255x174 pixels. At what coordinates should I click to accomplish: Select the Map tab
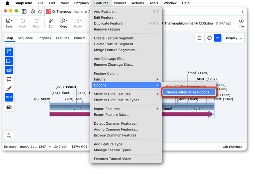click(x=10, y=38)
